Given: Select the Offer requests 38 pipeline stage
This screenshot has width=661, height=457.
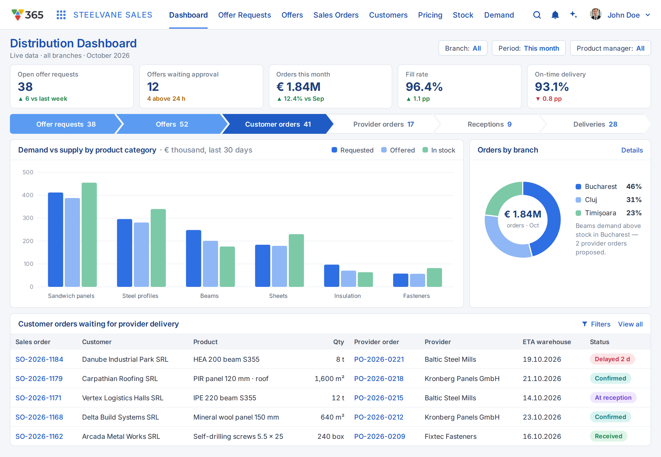Looking at the screenshot, I should click(x=66, y=124).
